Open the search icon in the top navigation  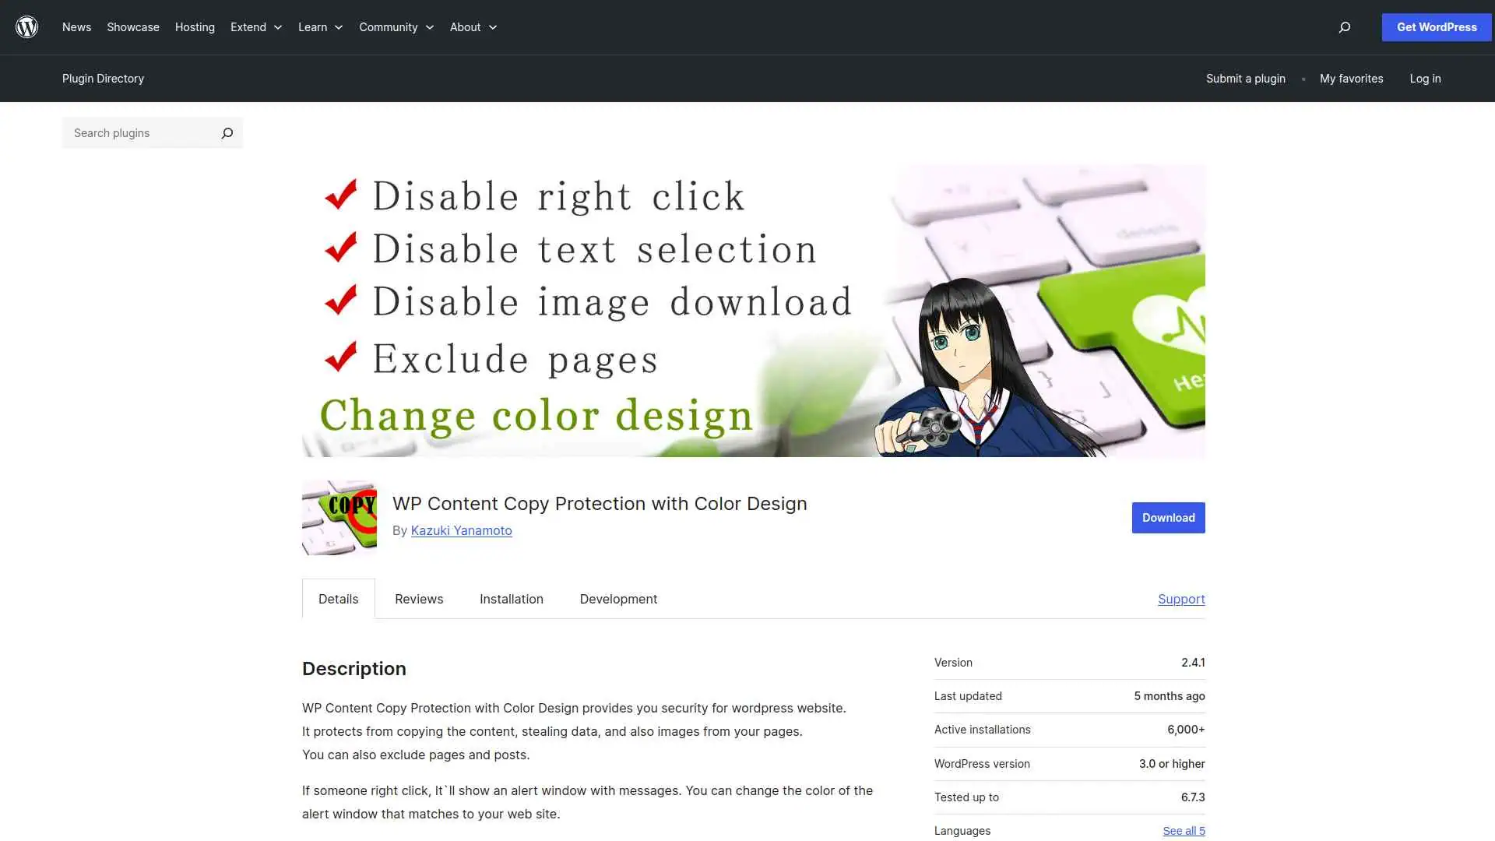(1344, 27)
